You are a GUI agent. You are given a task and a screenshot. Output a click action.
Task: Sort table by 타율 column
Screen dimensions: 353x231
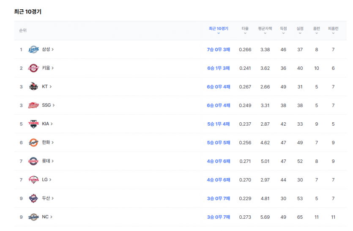tap(245, 30)
